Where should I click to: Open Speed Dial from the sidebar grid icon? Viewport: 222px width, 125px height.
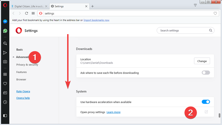5,74
